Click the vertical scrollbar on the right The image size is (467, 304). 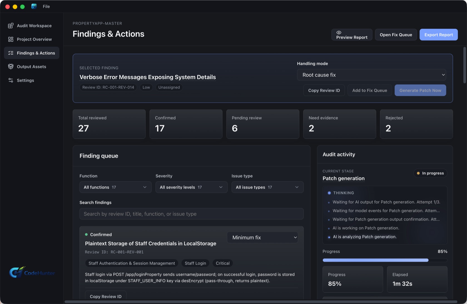point(464,65)
